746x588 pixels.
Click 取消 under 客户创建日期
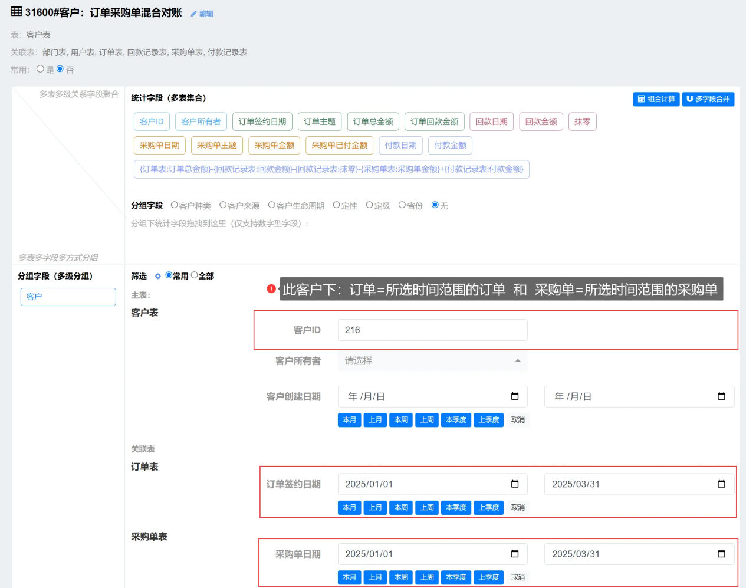coord(518,420)
